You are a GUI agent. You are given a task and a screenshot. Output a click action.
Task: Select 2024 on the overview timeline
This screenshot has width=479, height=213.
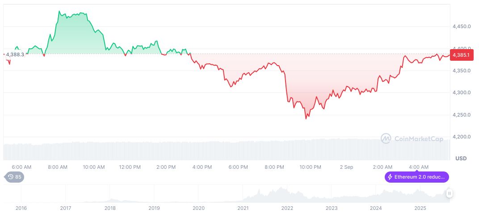coord(376,208)
